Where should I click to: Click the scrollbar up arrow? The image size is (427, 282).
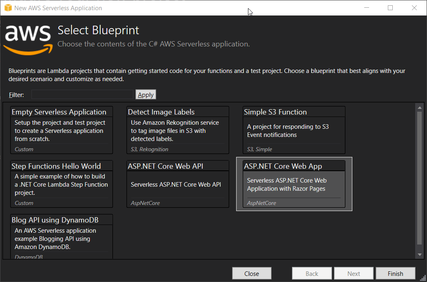420,107
